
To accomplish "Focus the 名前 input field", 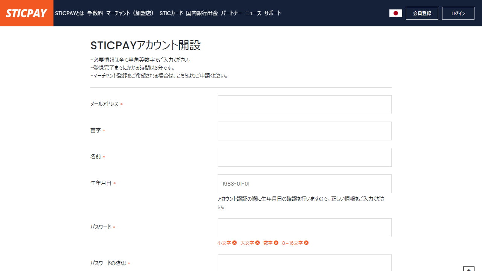I will (305, 157).
